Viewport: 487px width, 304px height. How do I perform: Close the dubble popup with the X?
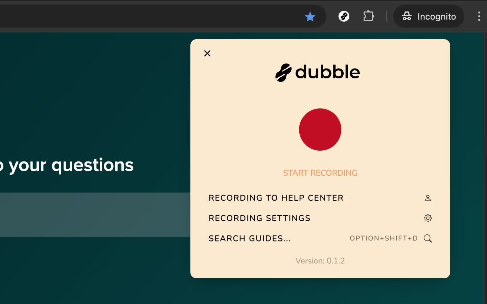pyautogui.click(x=207, y=53)
